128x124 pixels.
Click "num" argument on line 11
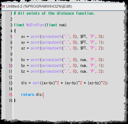83,71
